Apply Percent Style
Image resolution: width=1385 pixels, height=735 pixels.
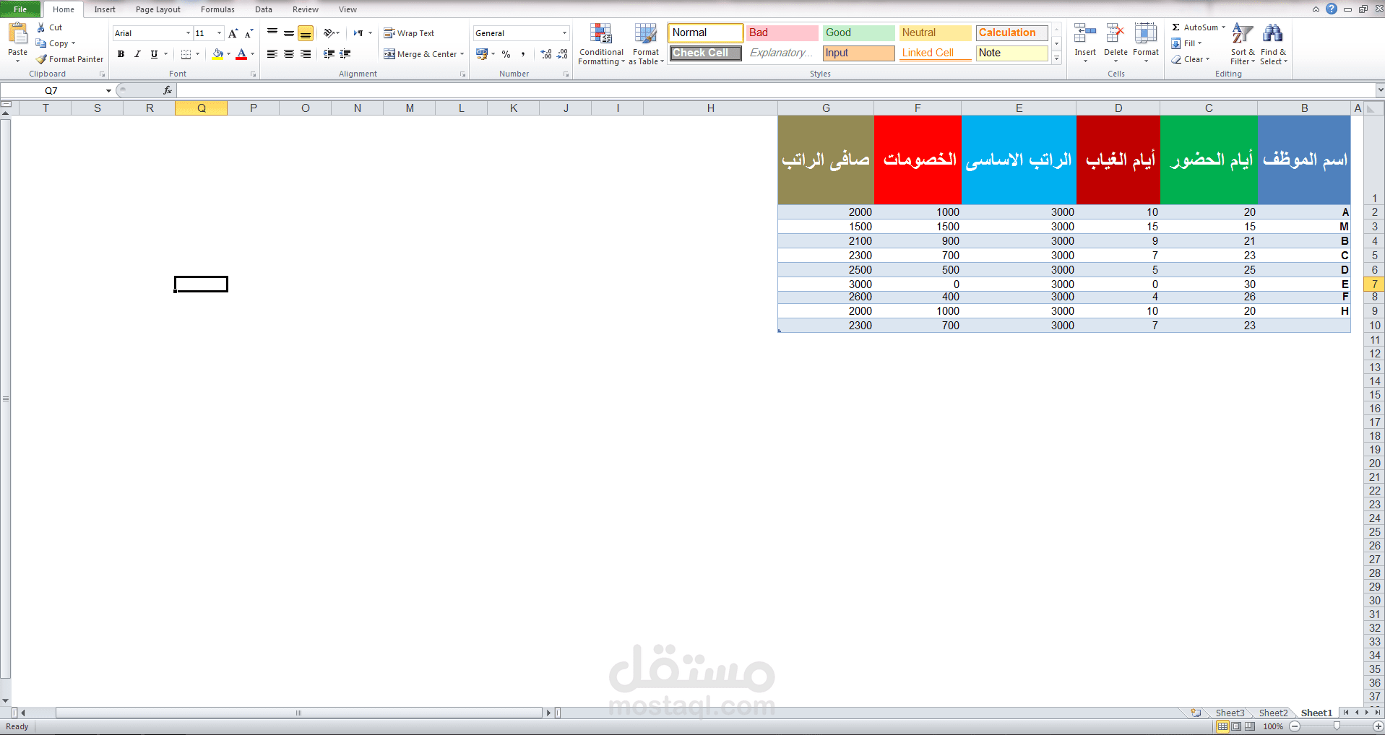[x=506, y=54]
